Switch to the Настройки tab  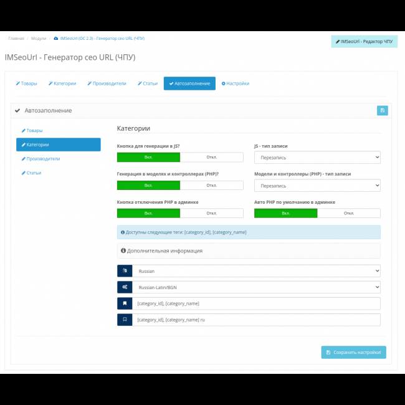tap(236, 83)
